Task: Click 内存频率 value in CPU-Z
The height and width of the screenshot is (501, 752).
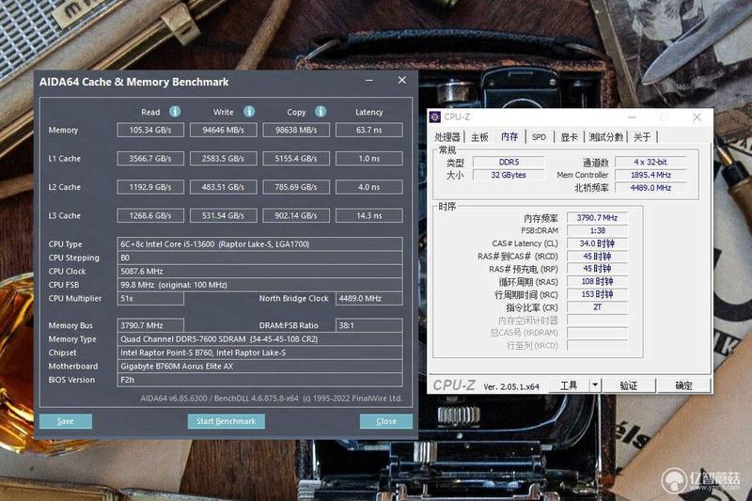Action: [597, 218]
